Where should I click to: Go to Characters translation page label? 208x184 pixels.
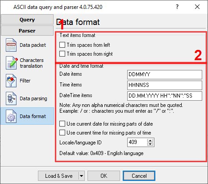(x=32, y=63)
